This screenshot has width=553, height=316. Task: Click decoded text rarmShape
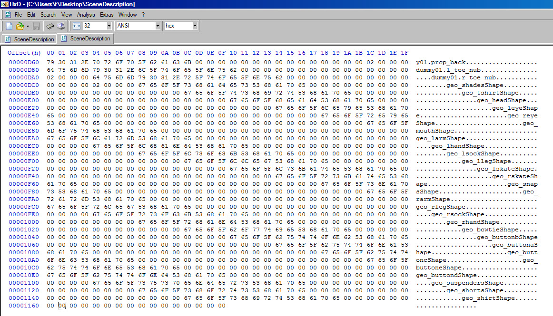click(x=433, y=200)
